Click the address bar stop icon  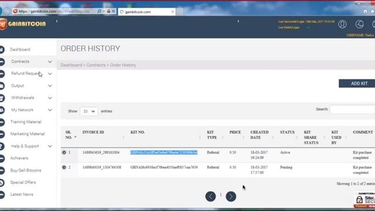(113, 11)
